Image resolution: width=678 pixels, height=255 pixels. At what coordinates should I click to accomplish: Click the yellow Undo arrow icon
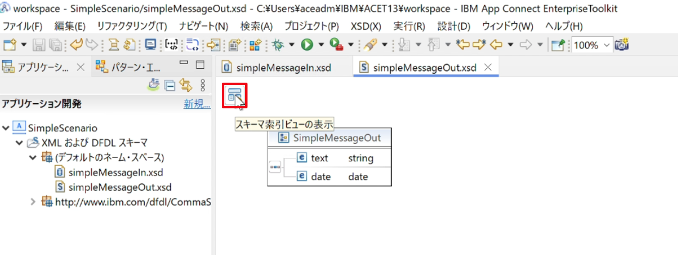pyautogui.click(x=76, y=45)
